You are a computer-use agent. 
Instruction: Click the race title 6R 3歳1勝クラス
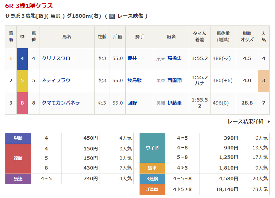click(29, 6)
